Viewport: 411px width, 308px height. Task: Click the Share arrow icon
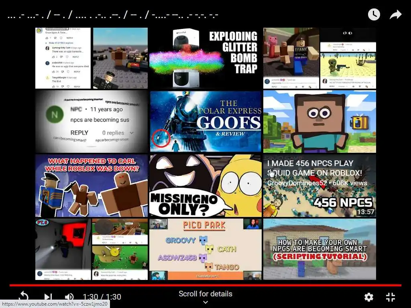coord(395,15)
